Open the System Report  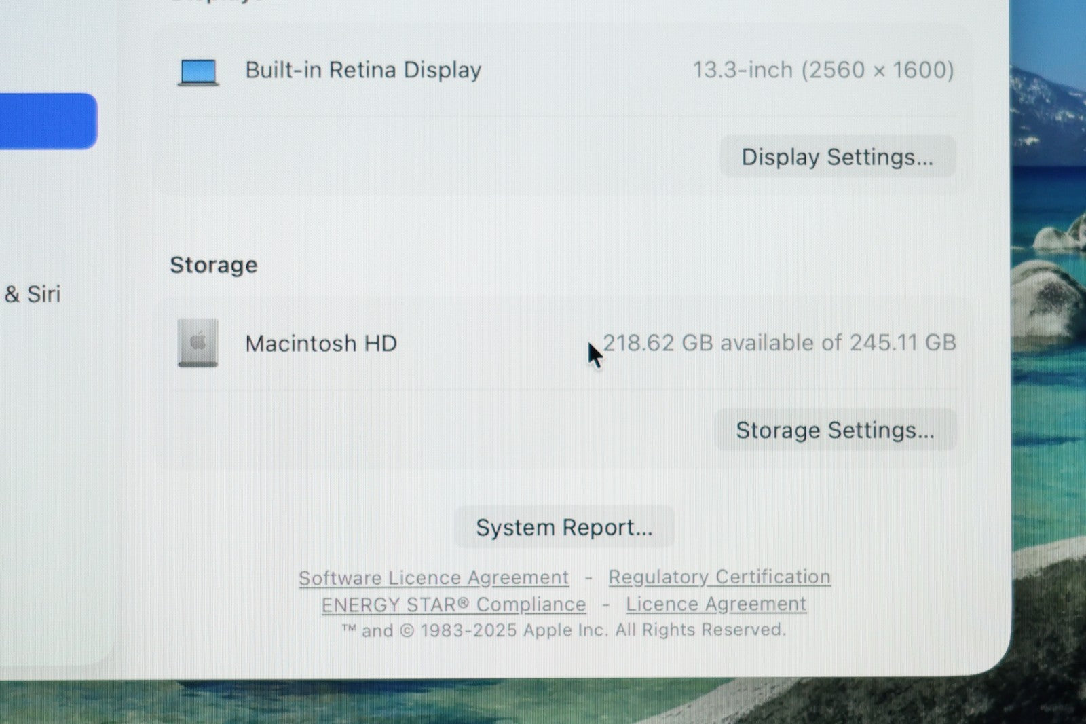564,527
